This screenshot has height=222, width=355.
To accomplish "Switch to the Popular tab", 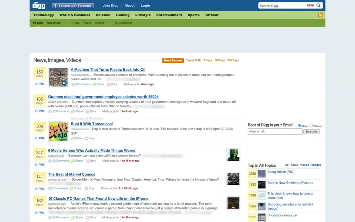I will coord(38,23).
